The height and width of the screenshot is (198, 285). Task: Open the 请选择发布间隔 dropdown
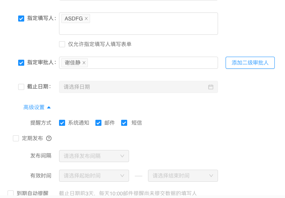(94, 156)
